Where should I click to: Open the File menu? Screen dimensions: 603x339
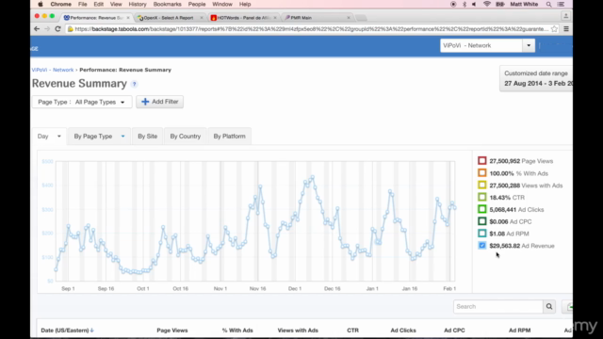pos(82,4)
